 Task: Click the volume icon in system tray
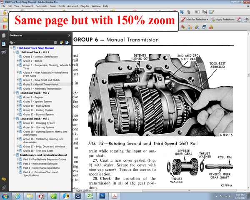[x=230, y=196]
